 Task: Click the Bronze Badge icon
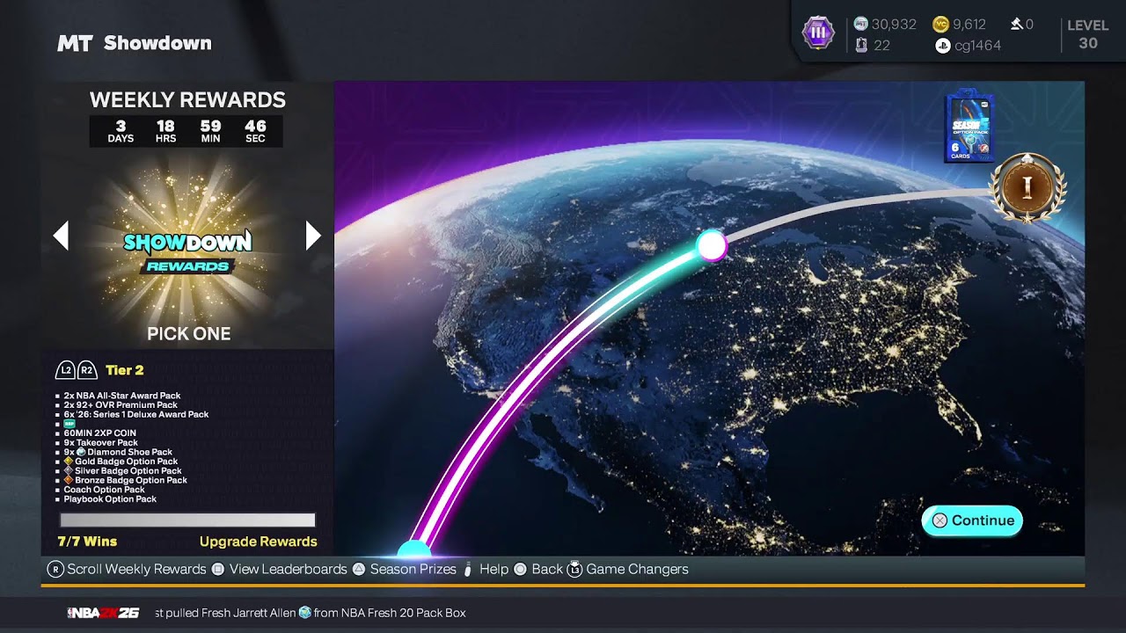[69, 481]
